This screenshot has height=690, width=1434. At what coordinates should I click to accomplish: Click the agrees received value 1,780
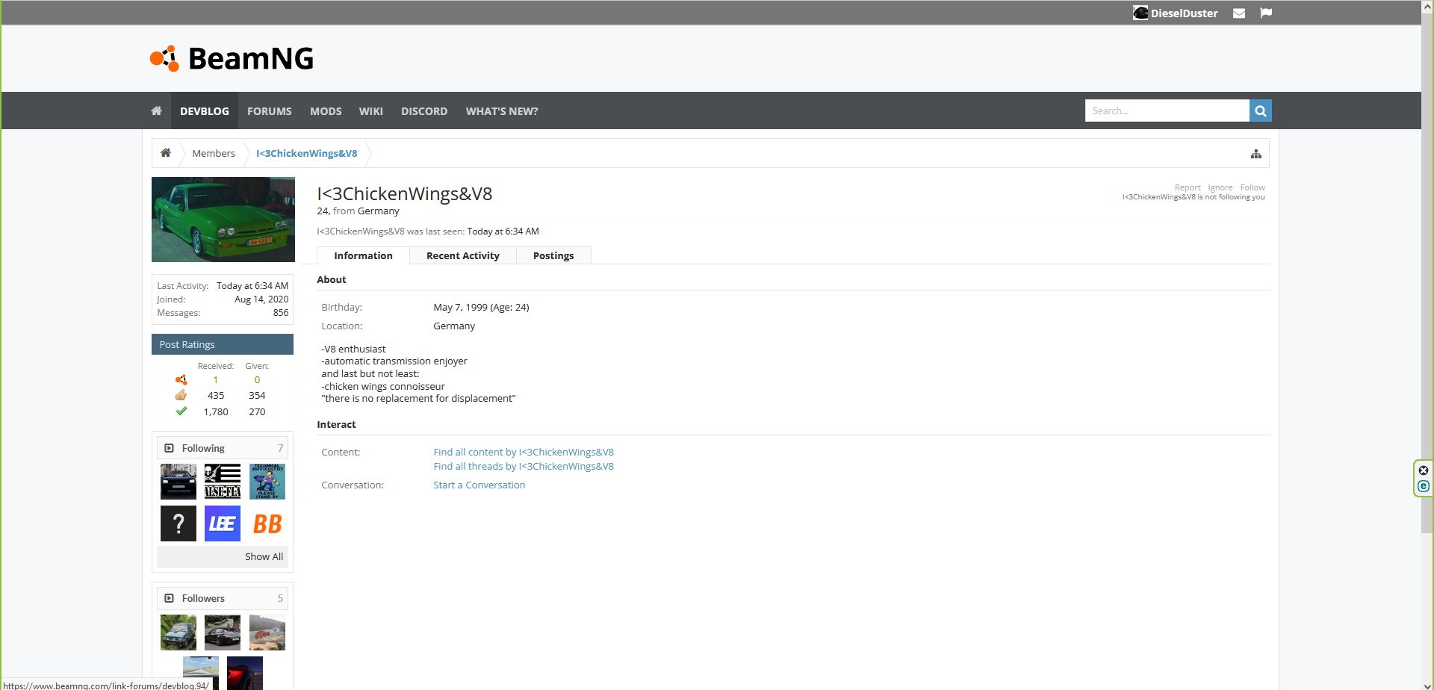tap(216, 411)
